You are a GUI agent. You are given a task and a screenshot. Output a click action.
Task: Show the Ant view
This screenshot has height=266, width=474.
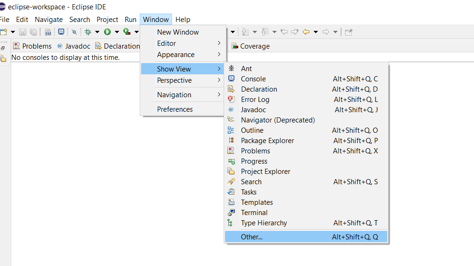click(306, 69)
